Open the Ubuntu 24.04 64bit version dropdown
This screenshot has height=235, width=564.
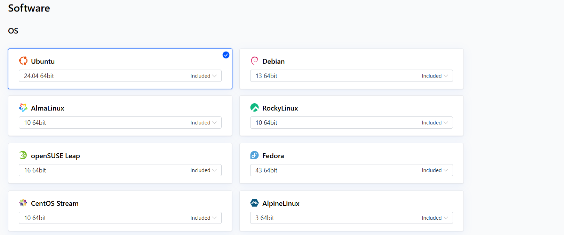(x=120, y=76)
